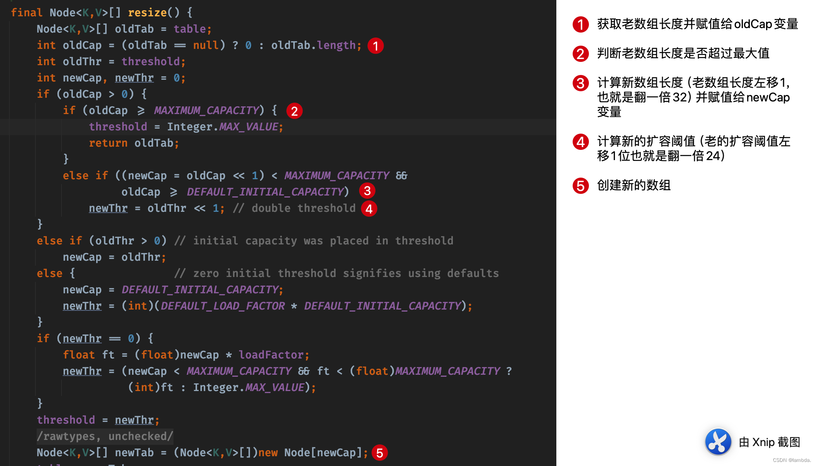Image resolution: width=817 pixels, height=466 pixels.
Task: Expand the folded "/rawtypes, unchecked/" annotation
Action: coord(105,436)
